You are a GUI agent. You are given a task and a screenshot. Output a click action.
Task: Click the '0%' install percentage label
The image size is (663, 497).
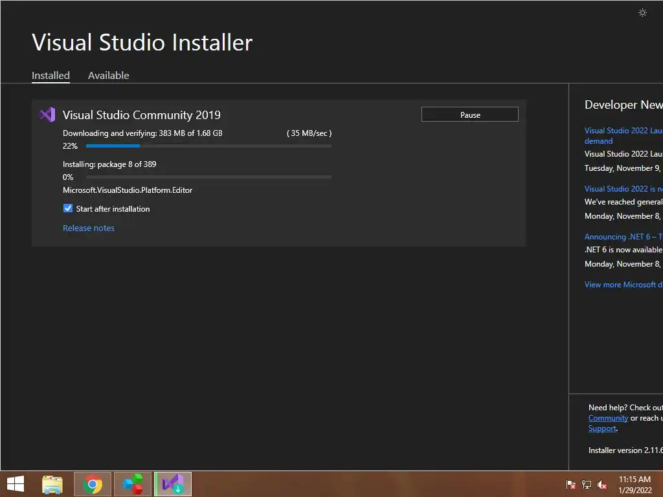(68, 177)
